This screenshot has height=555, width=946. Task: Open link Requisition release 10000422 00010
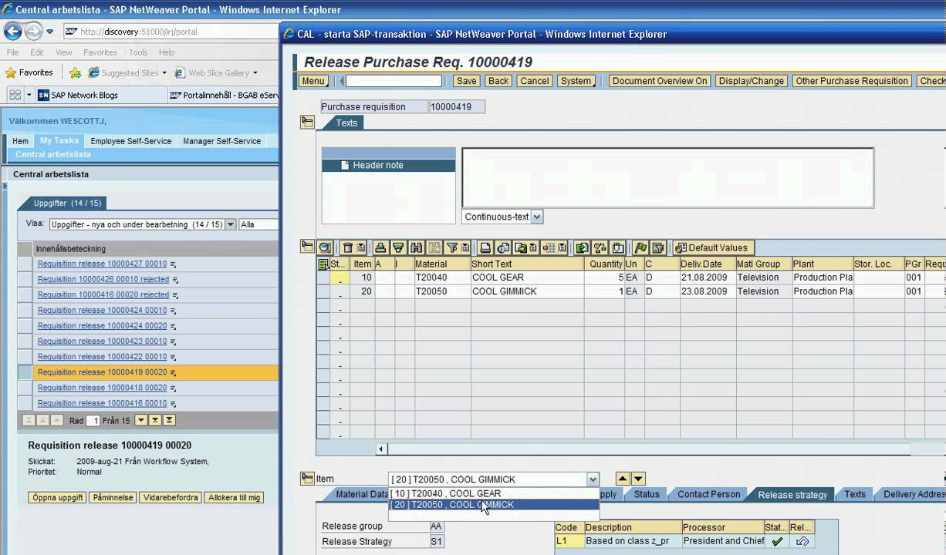102,357
